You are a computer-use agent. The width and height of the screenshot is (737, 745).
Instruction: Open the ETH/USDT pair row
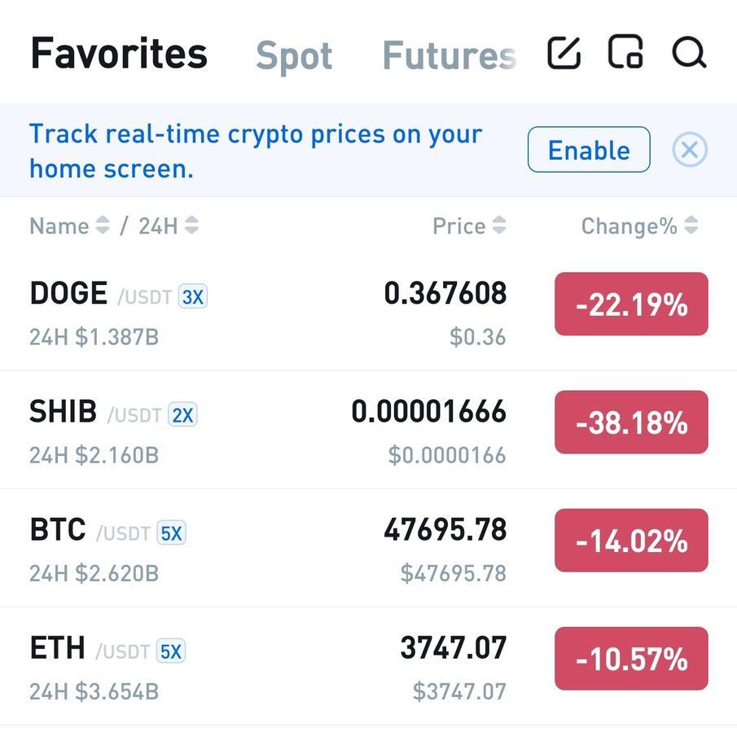368,666
